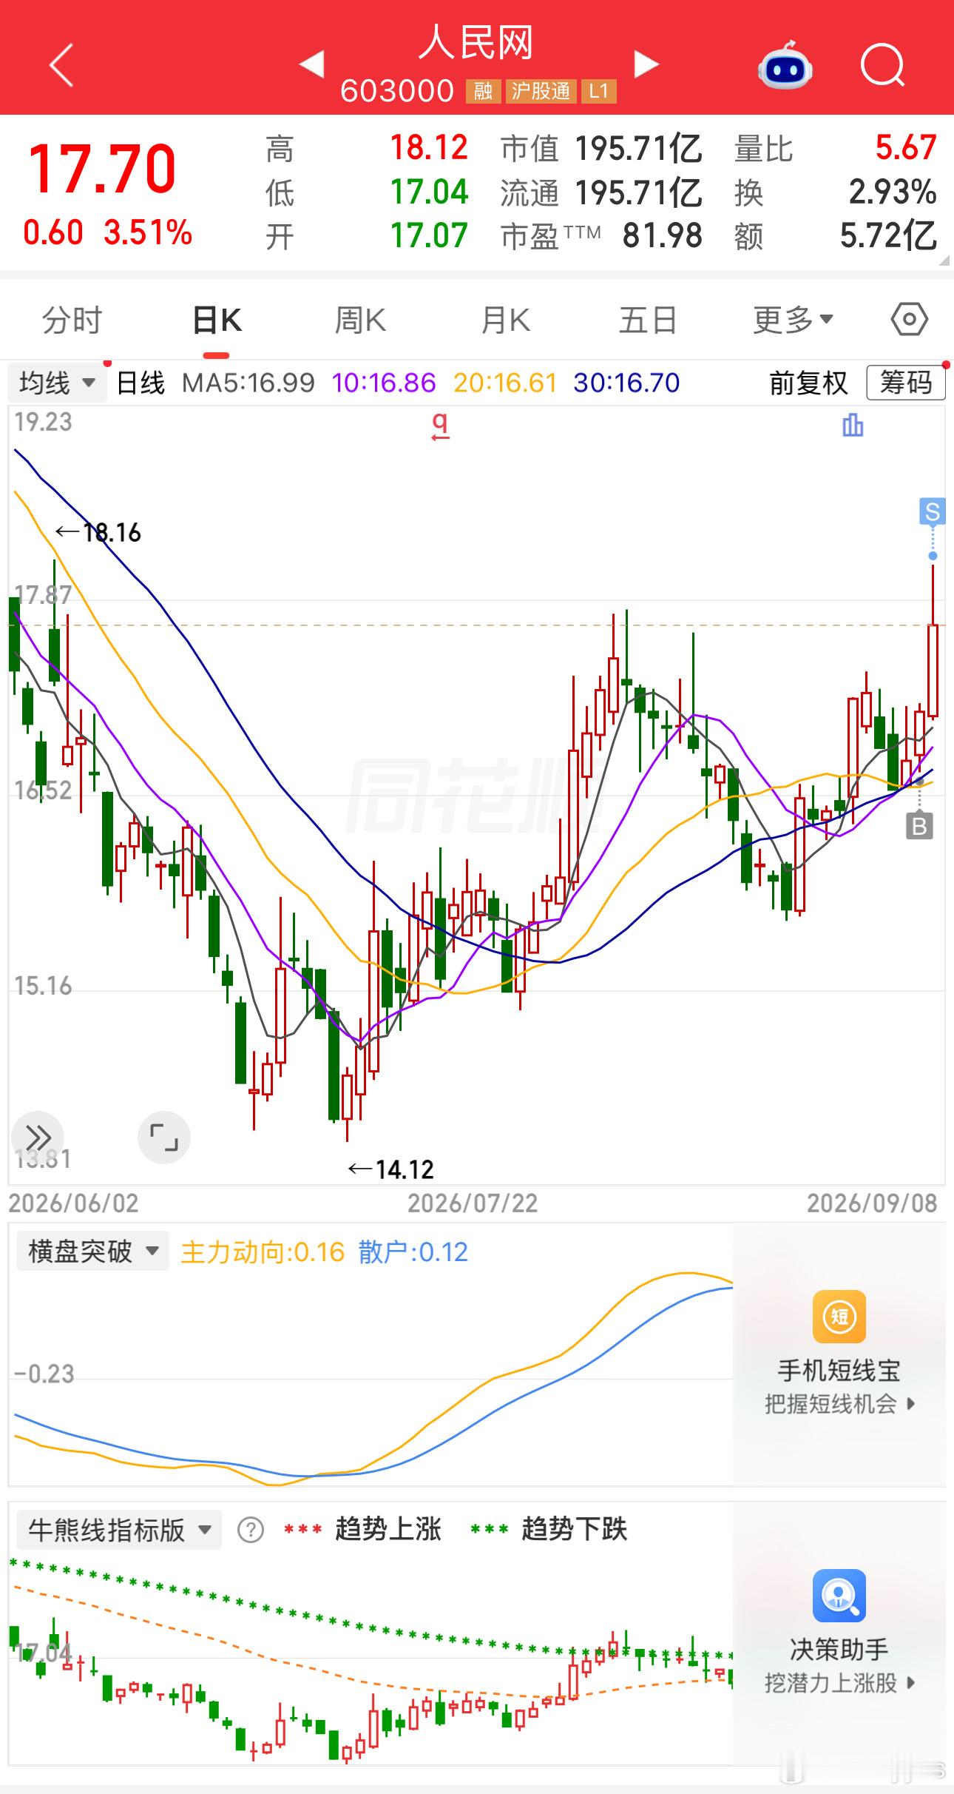Screen dimensions: 954x1794
Task: Tap the blue 30:16.70 MA label
Action: [x=626, y=383]
